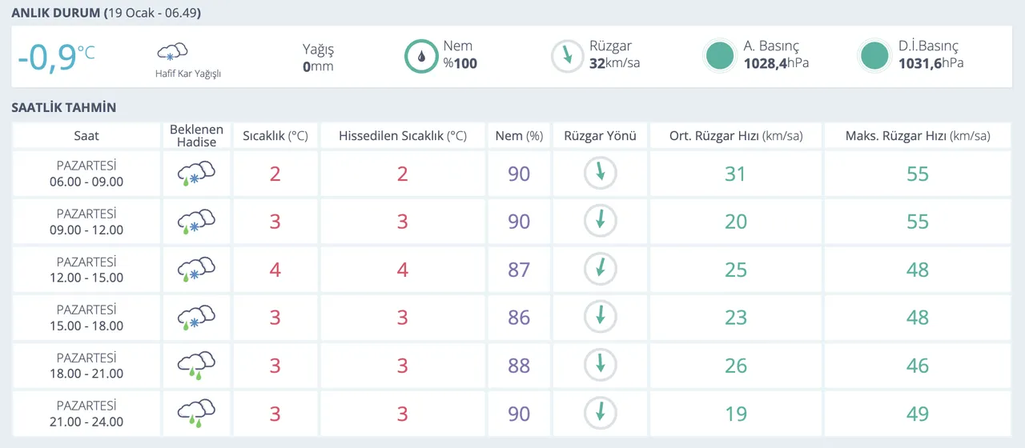This screenshot has width=1025, height=448.
Task: Click wind direction arrow for 09.00 - 12.00
Action: 600,222
